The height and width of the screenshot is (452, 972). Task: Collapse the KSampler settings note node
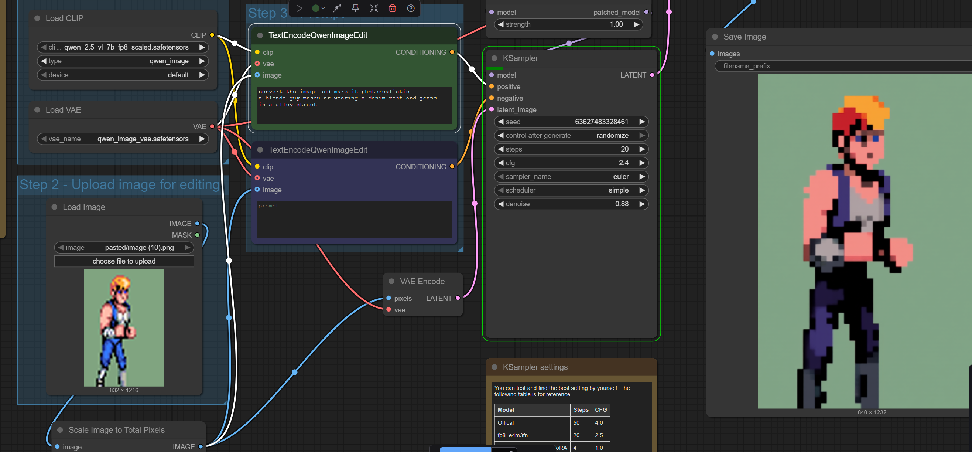click(494, 367)
